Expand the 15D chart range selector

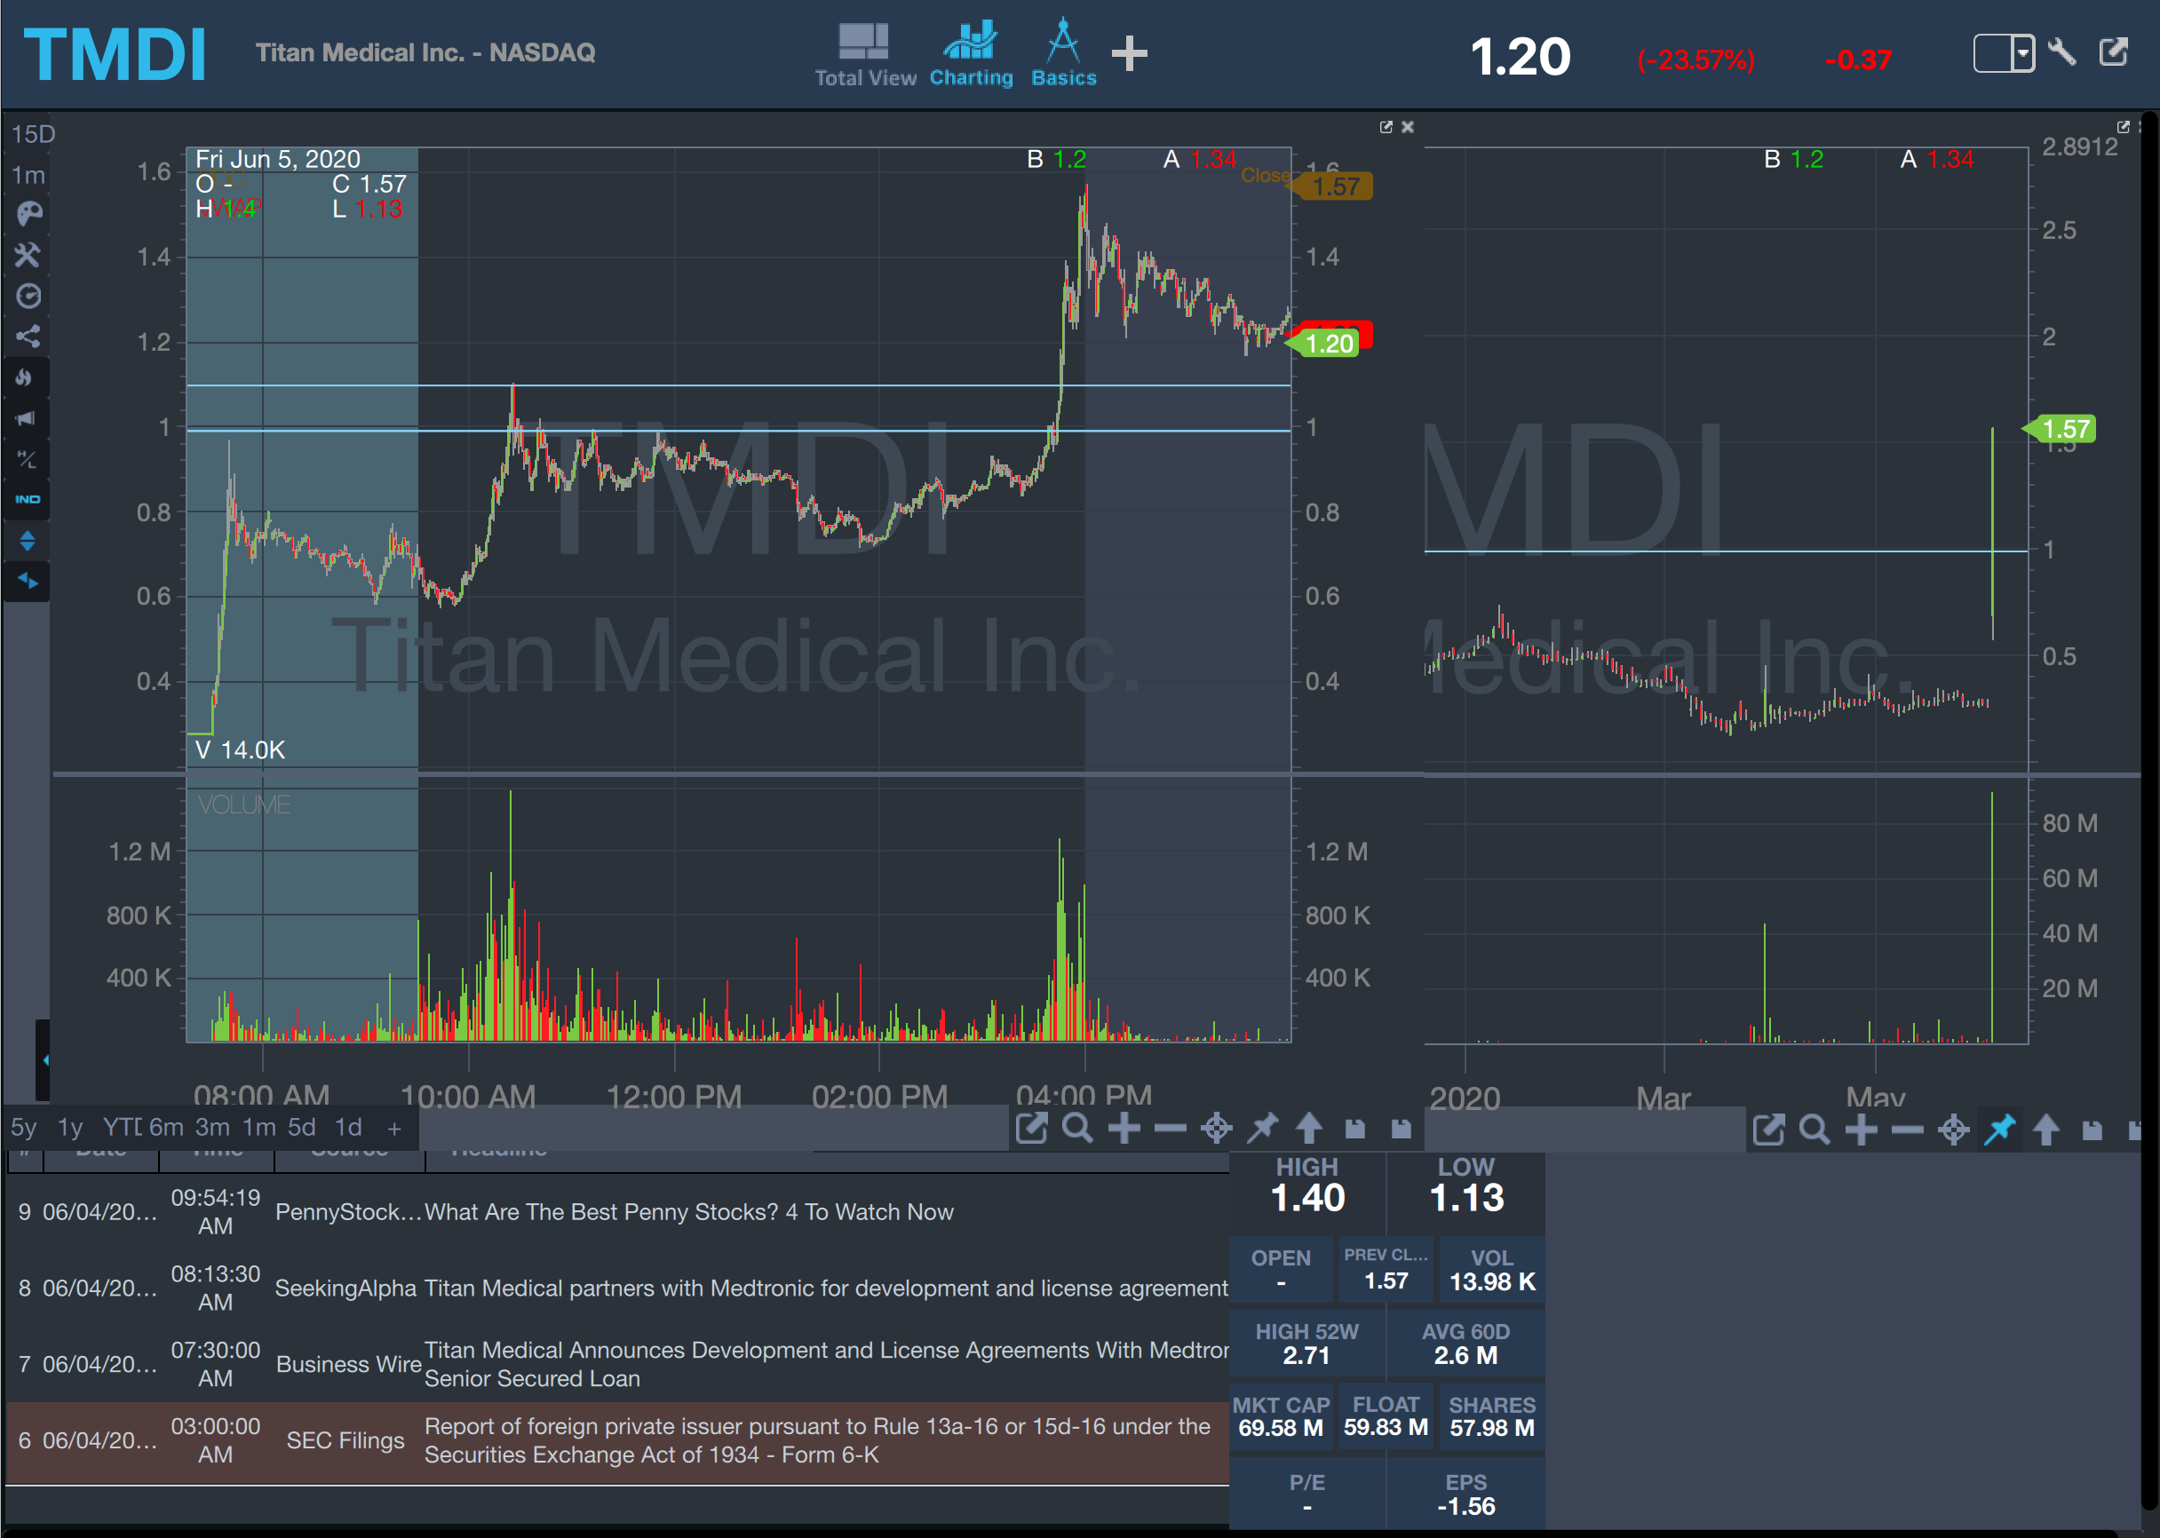tap(32, 133)
